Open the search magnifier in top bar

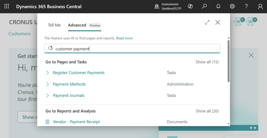[204, 7]
